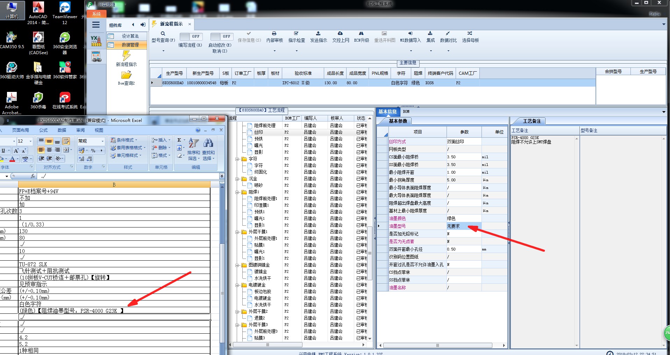Click the ECN升级 icon
670x355 pixels.
pyautogui.click(x=361, y=34)
